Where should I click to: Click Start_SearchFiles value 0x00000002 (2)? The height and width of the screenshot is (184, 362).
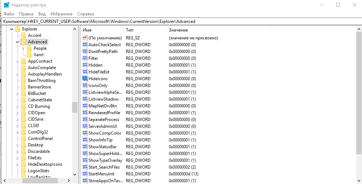pos(182,167)
